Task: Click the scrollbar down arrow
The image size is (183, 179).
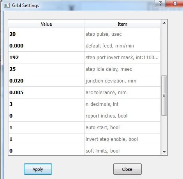Action: (x=164, y=152)
